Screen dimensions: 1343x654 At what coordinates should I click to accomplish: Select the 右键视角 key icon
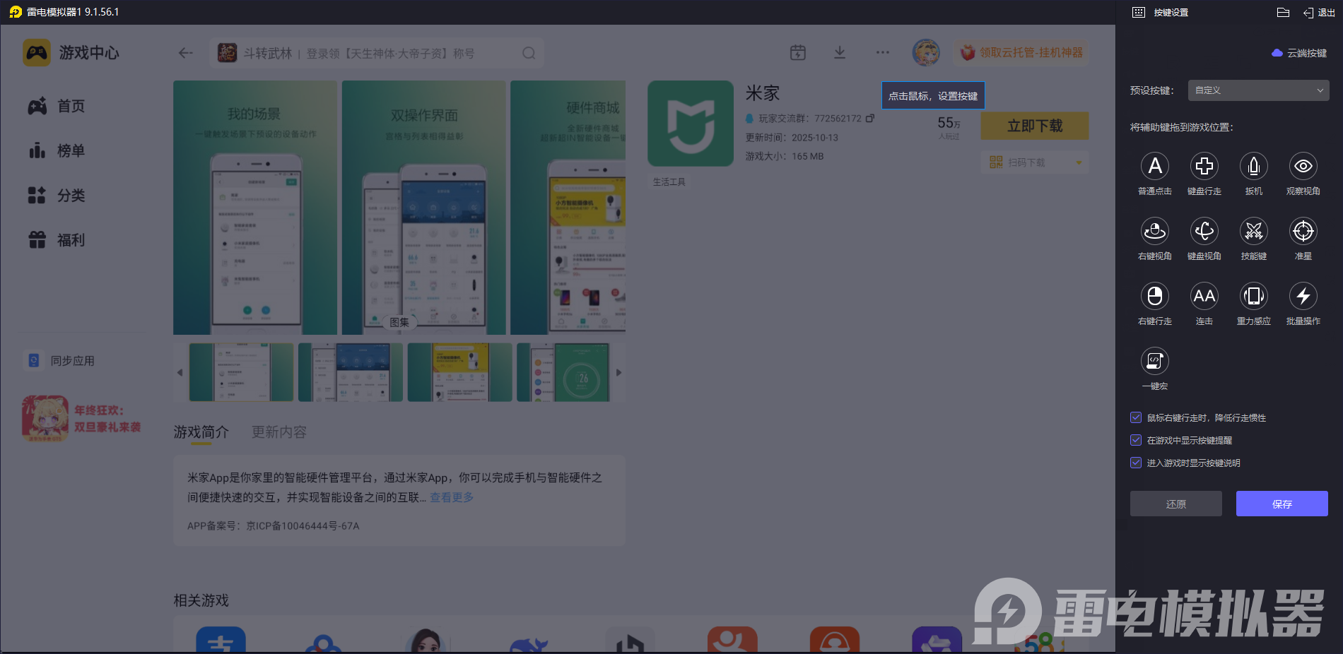1155,231
